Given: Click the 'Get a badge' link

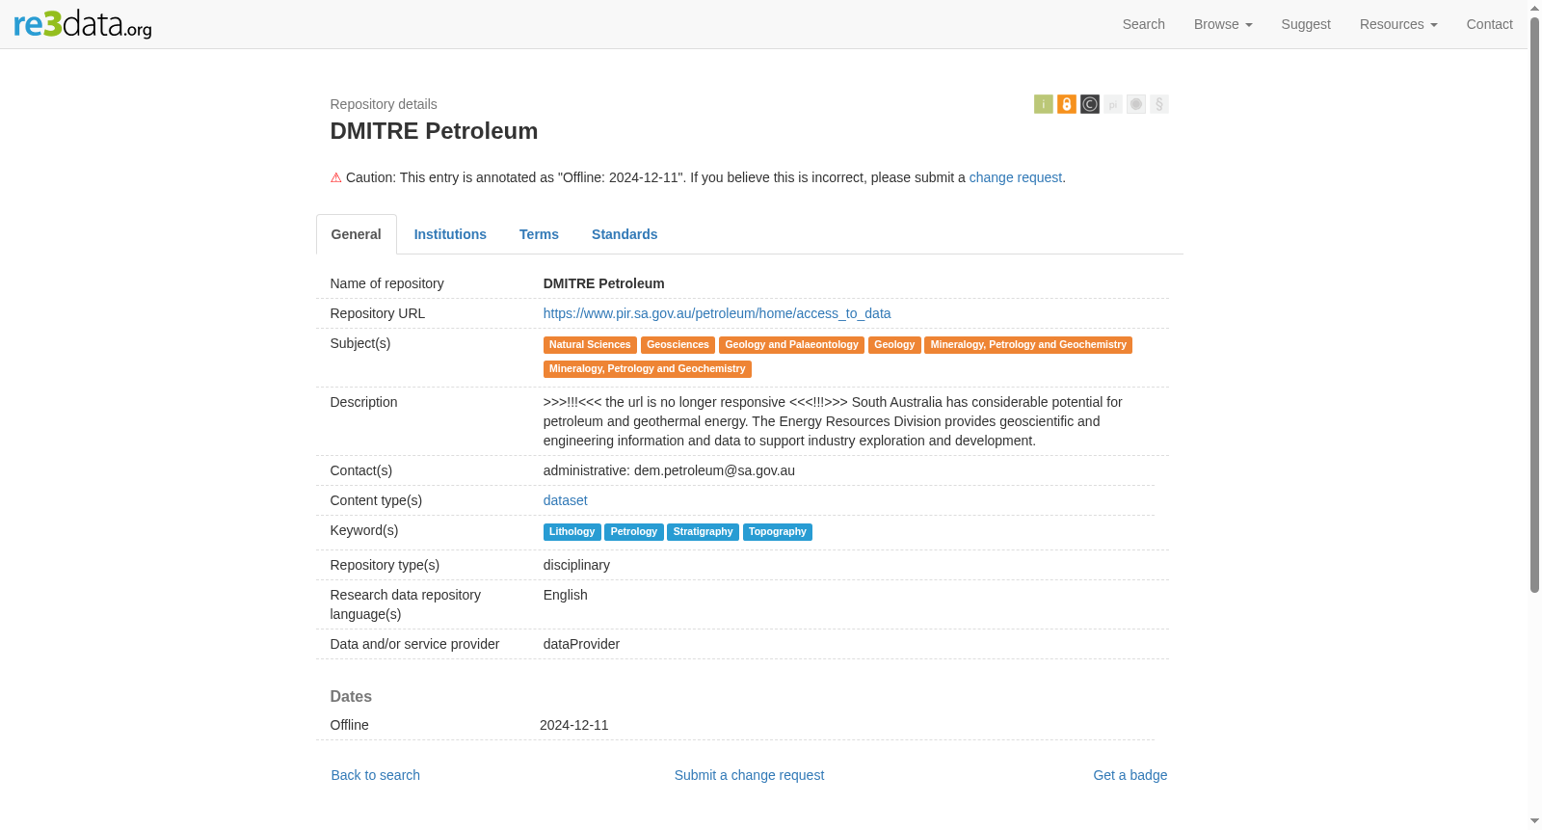Looking at the screenshot, I should coord(1130,775).
